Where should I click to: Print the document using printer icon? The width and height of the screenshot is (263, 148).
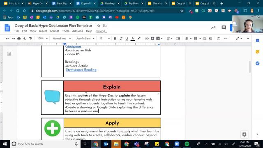coord(19,39)
